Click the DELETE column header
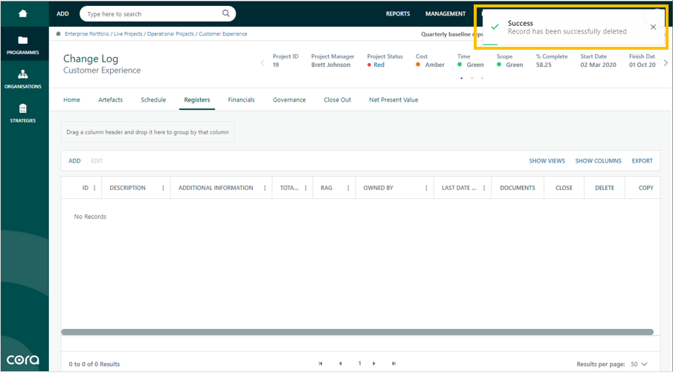The width and height of the screenshot is (673, 375). (x=605, y=188)
